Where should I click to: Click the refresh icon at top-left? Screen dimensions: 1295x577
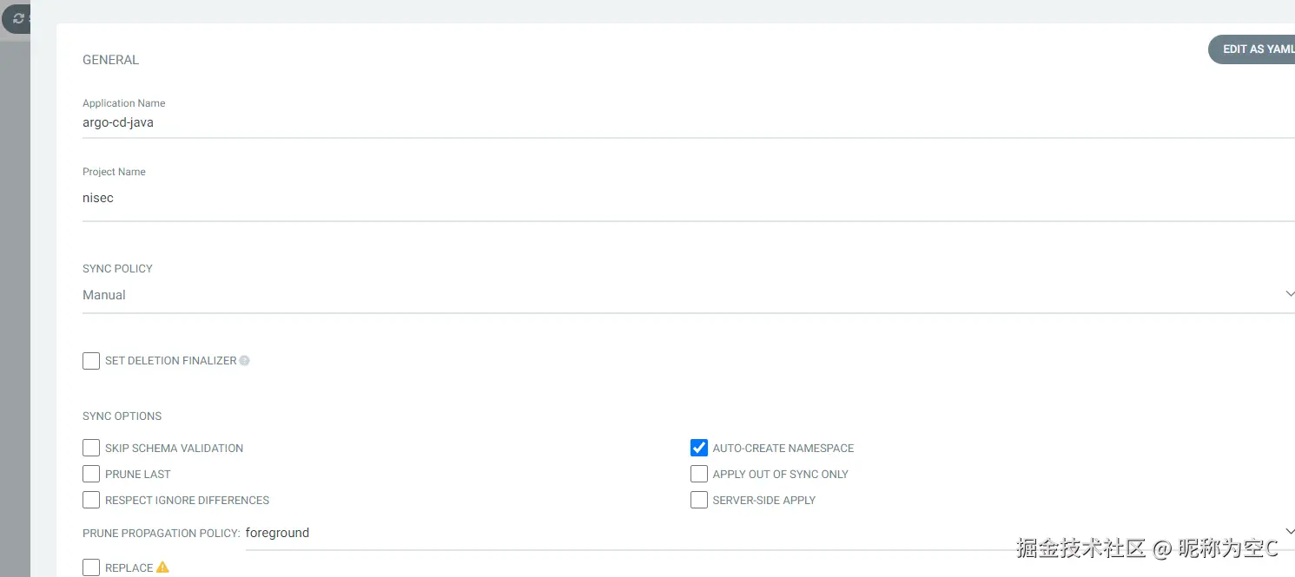pyautogui.click(x=17, y=18)
